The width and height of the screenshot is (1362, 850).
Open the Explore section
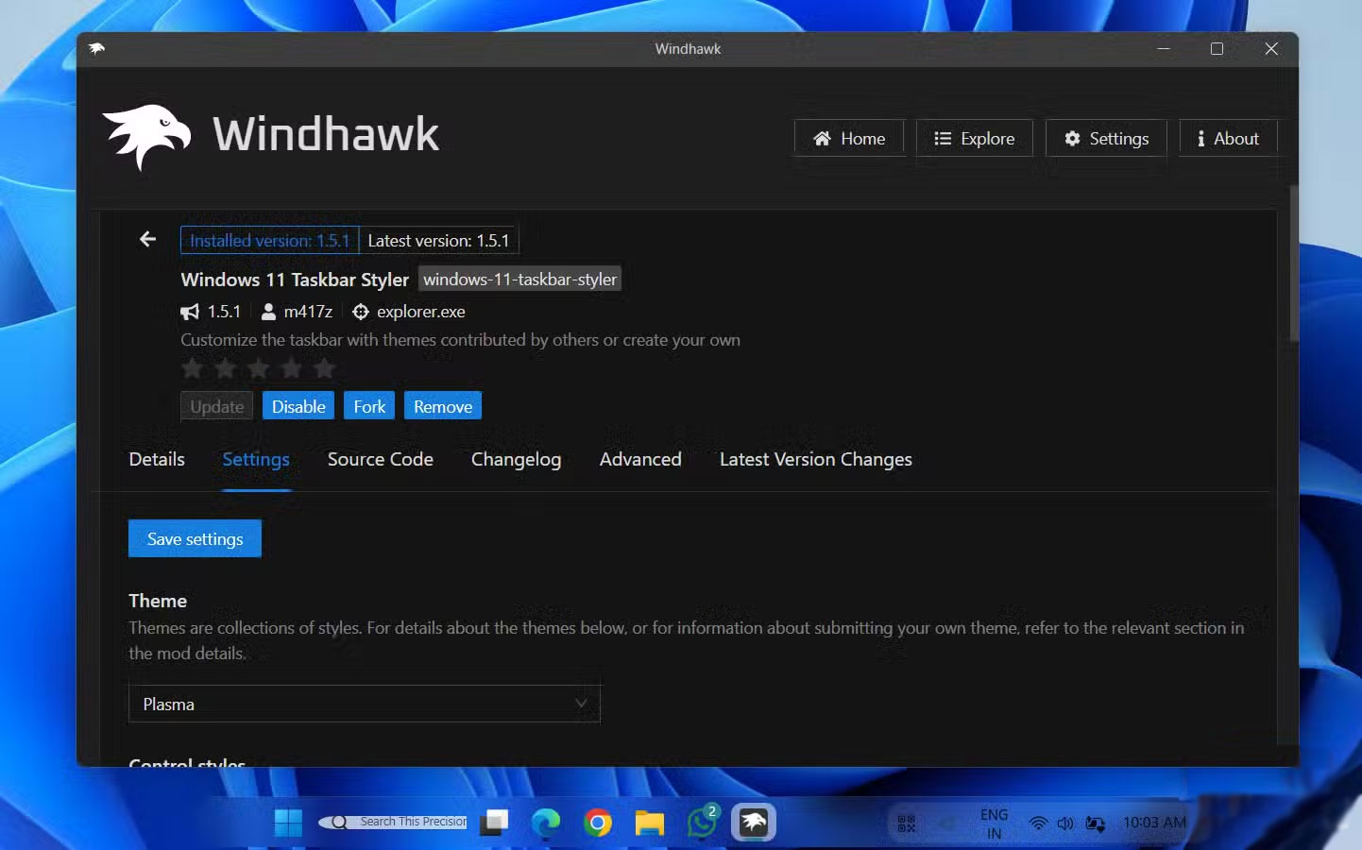click(974, 138)
